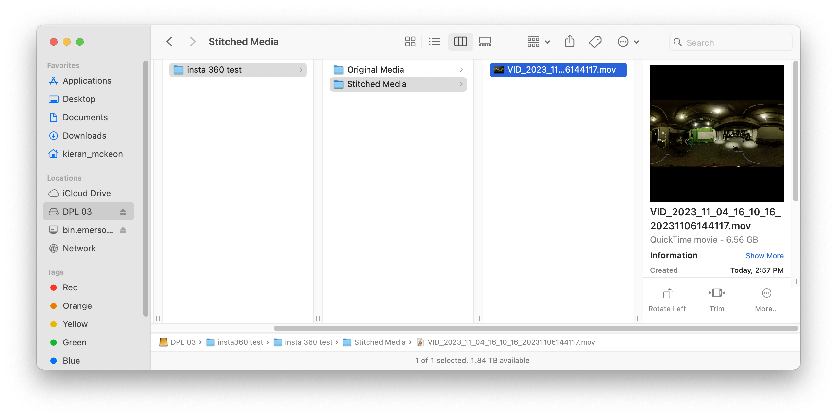Click the Created date value
Image resolution: width=837 pixels, height=418 pixels.
pos(757,270)
